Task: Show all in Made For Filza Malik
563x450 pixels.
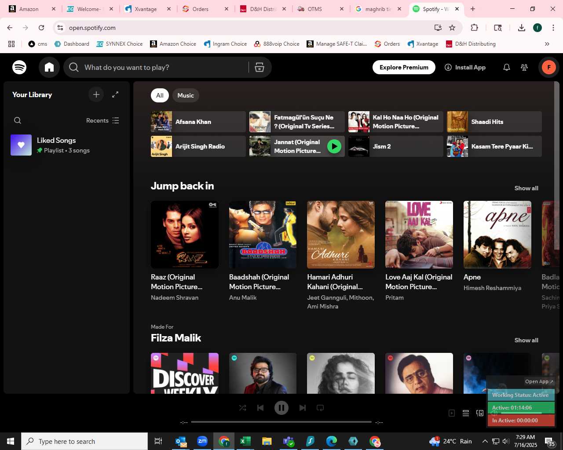Action: click(526, 340)
